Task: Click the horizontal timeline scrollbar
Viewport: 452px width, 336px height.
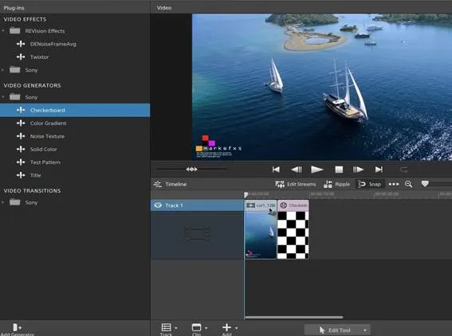Action: 294,317
